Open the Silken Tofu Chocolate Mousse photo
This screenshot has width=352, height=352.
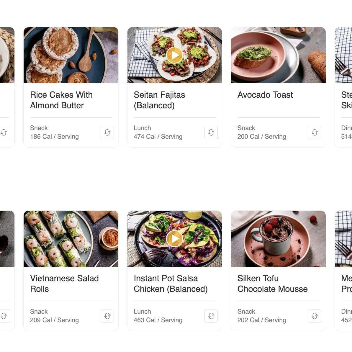[x=278, y=239]
